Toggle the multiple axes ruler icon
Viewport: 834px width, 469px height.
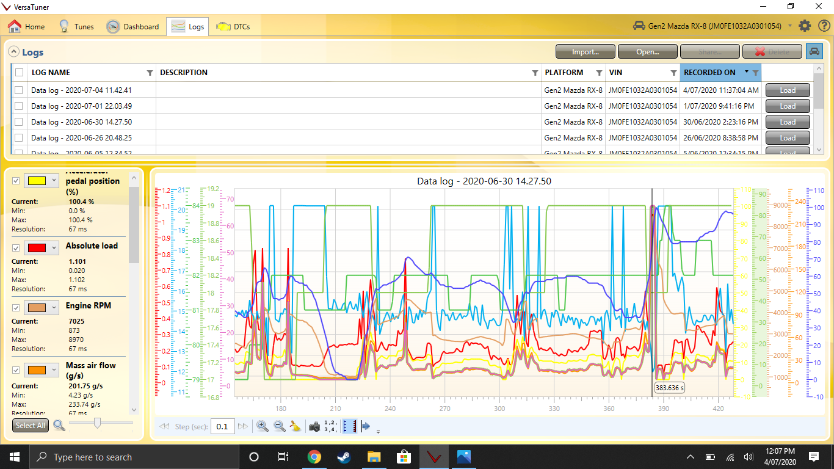tap(350, 426)
